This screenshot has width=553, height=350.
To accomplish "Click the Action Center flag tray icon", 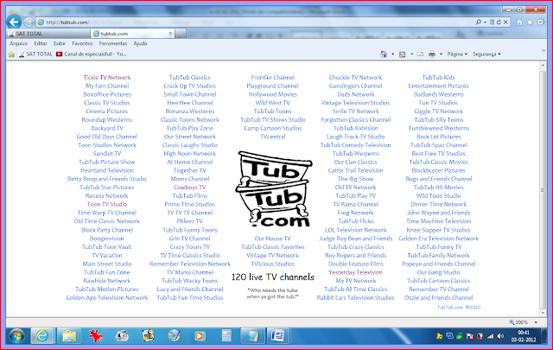I will 470,336.
